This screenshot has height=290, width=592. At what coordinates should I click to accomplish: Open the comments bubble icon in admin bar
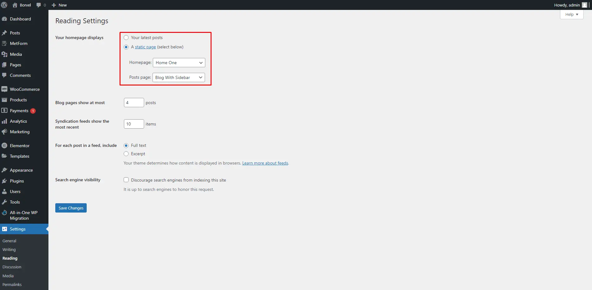coord(39,5)
